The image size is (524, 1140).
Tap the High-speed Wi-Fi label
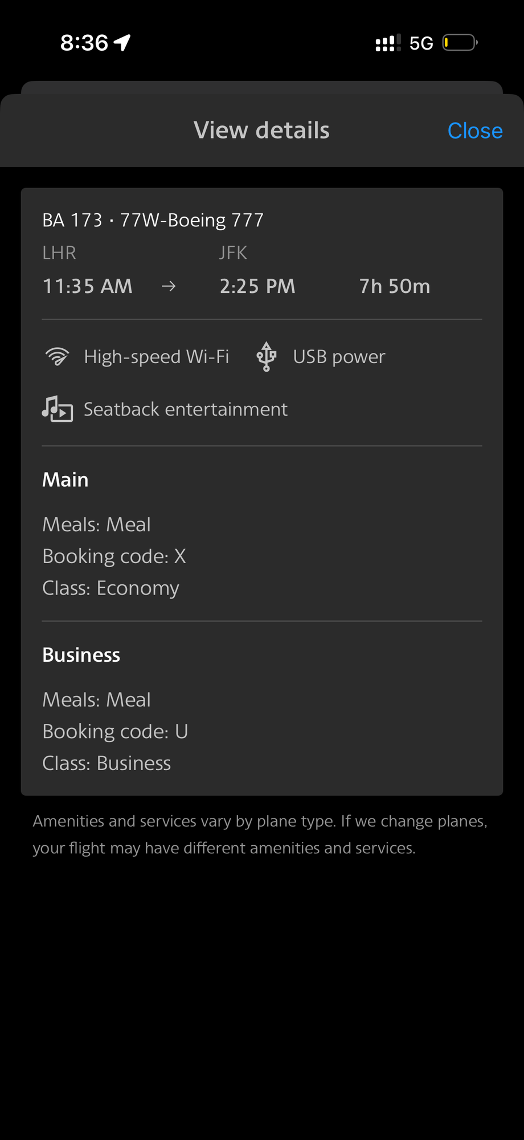point(157,357)
